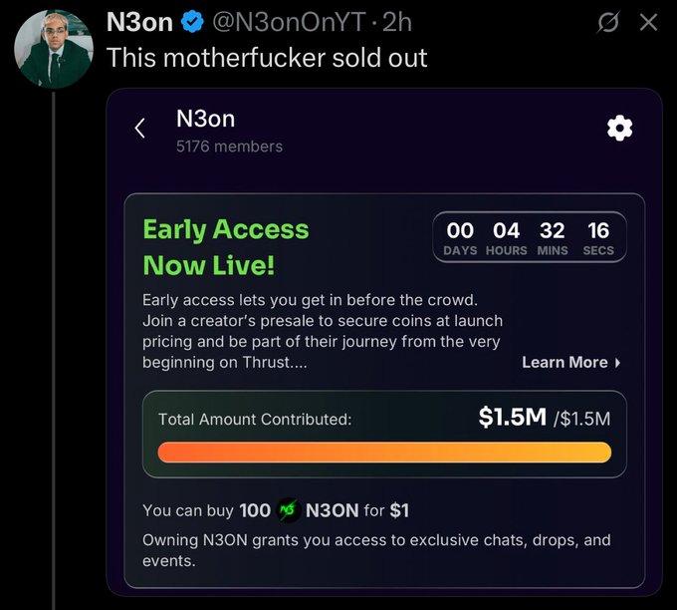The image size is (677, 610).
Task: Click the countdown timer box
Action: click(x=530, y=237)
